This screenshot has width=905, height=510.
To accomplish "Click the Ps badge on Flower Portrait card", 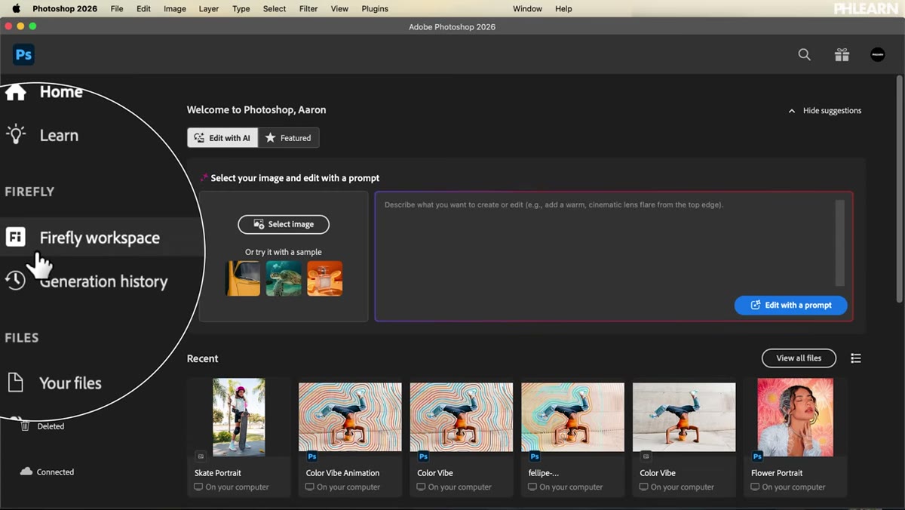I will tap(757, 456).
